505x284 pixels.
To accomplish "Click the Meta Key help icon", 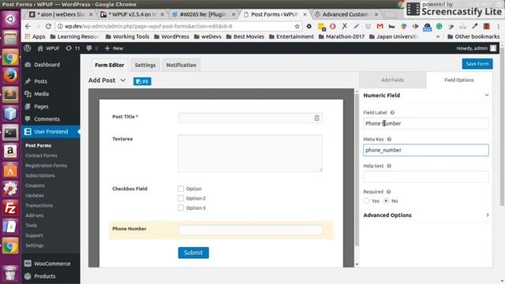I will (x=389, y=140).
